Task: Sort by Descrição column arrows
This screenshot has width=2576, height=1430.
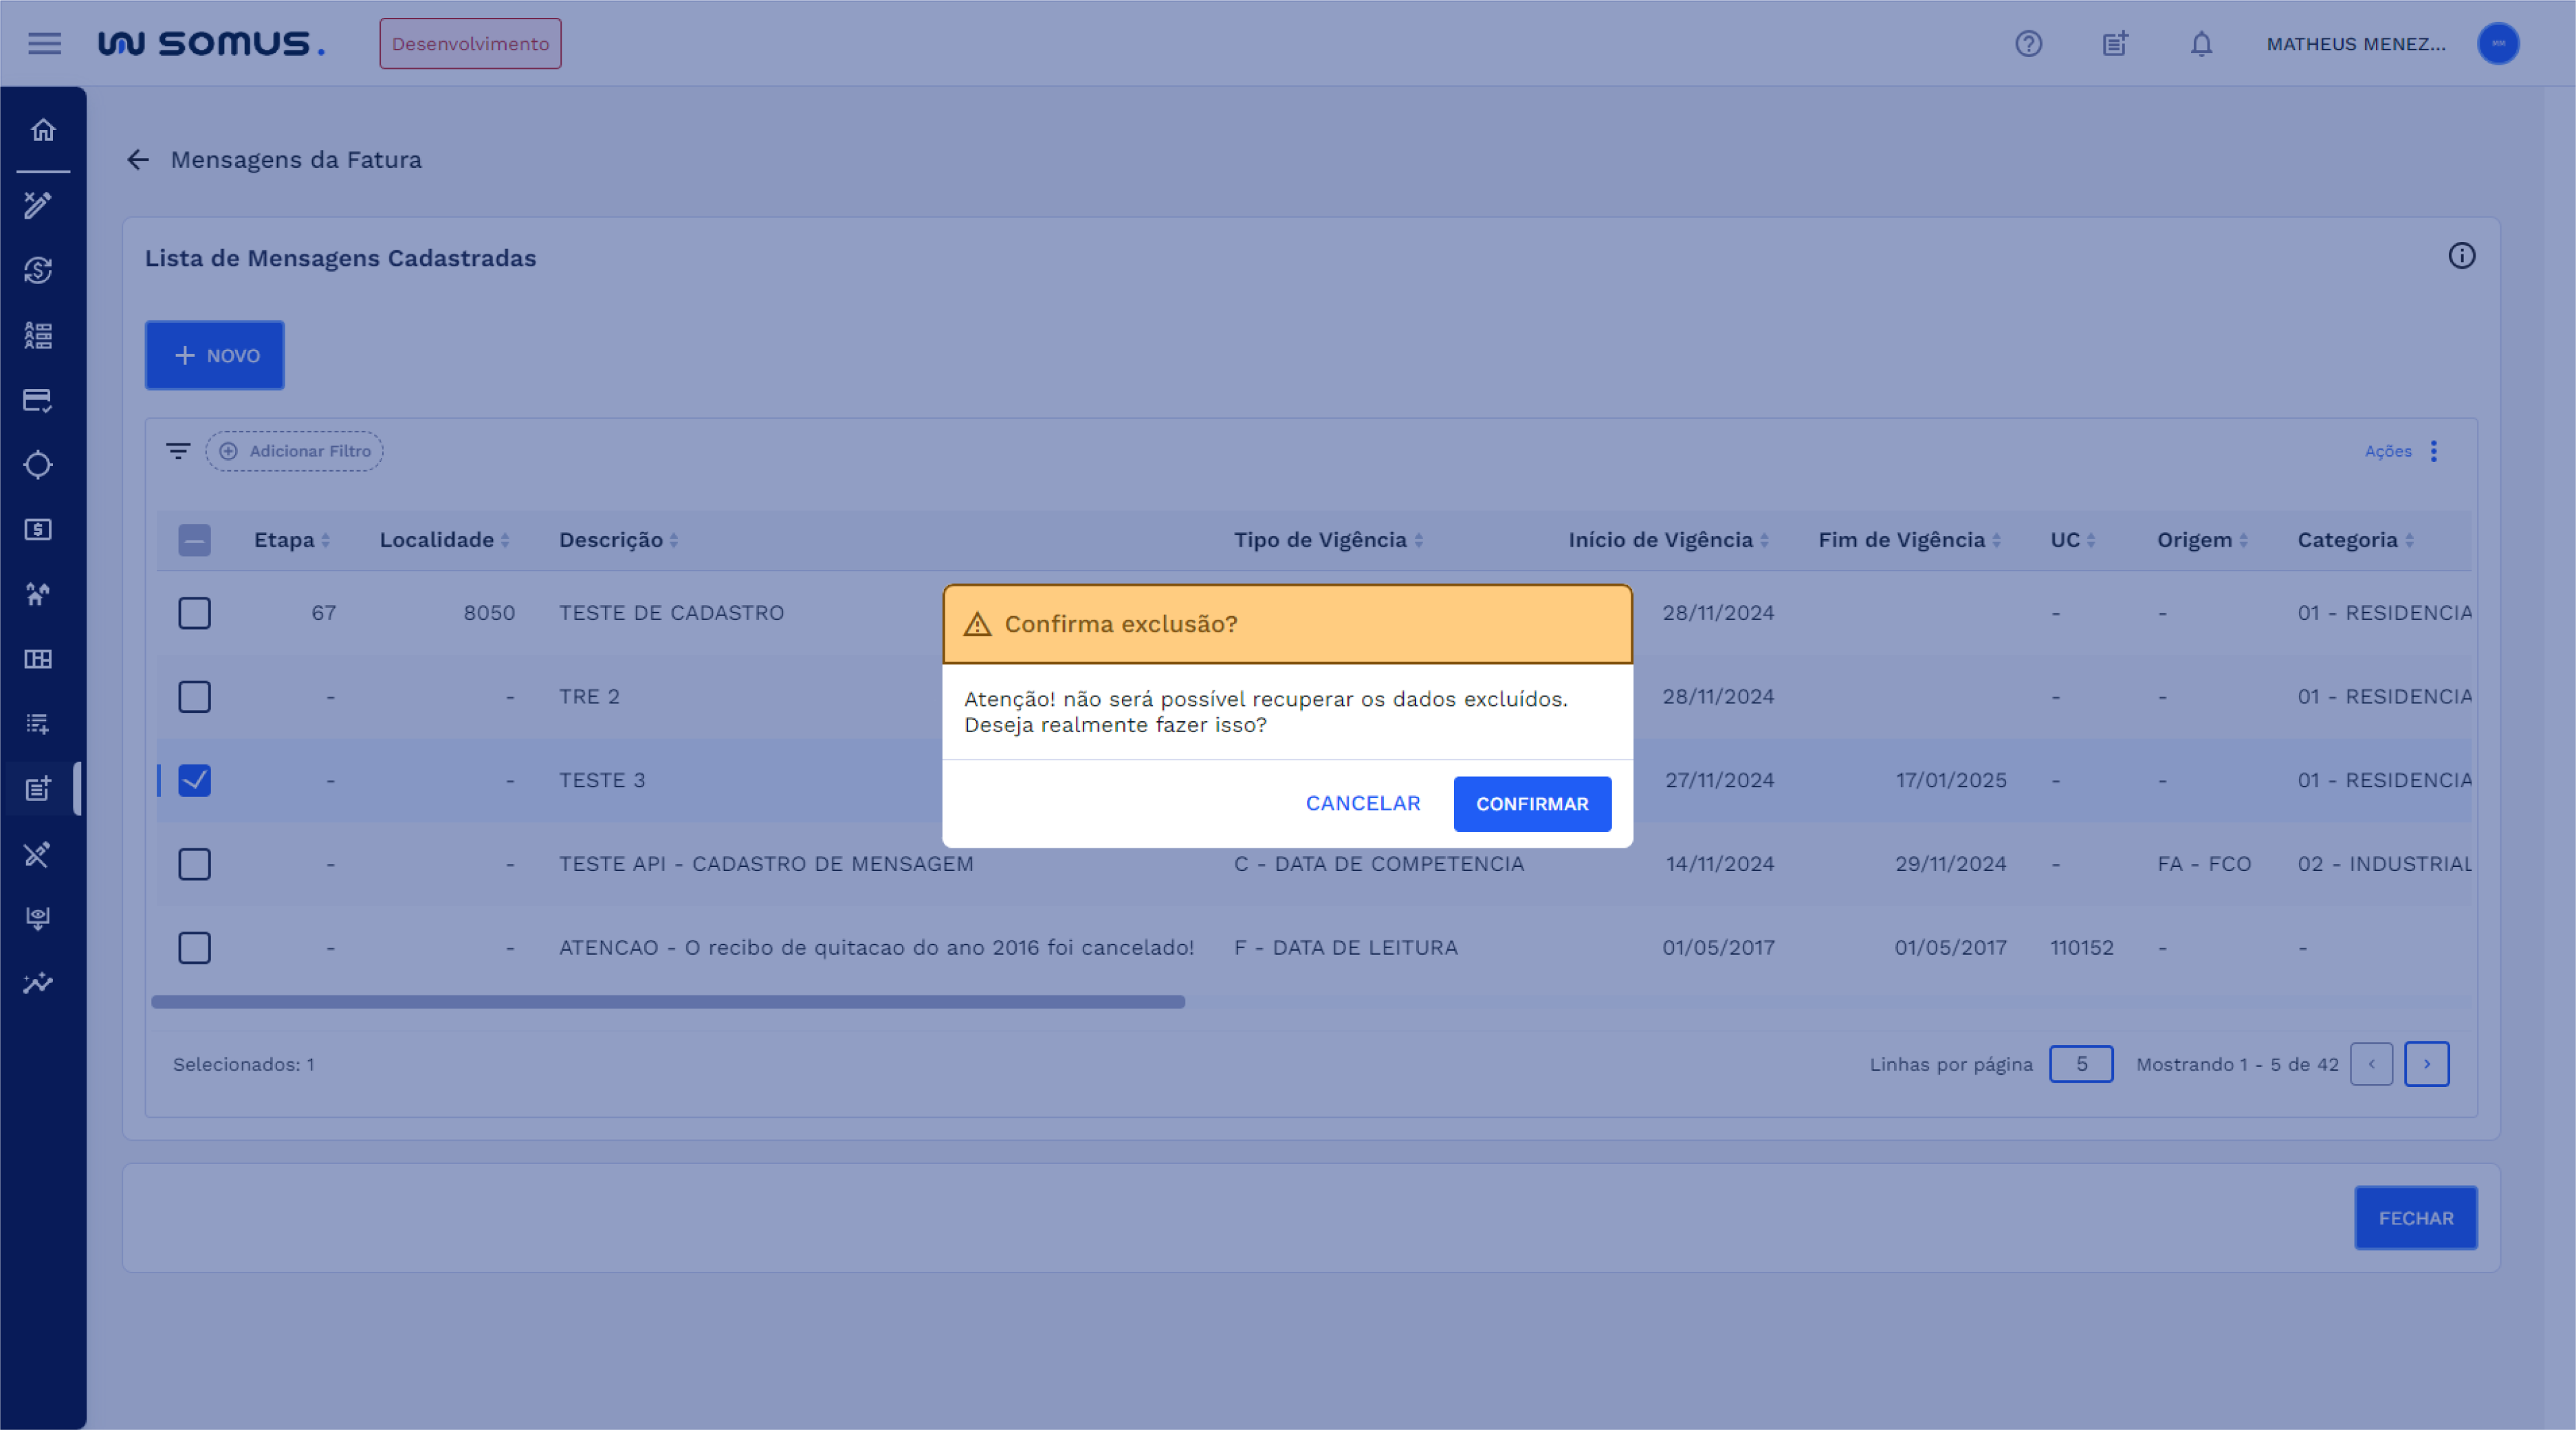Action: click(x=674, y=540)
